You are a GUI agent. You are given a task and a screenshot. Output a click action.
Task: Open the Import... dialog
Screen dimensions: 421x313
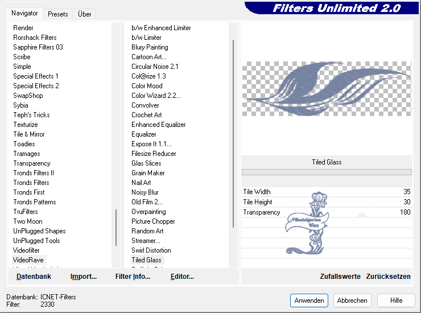pos(84,277)
